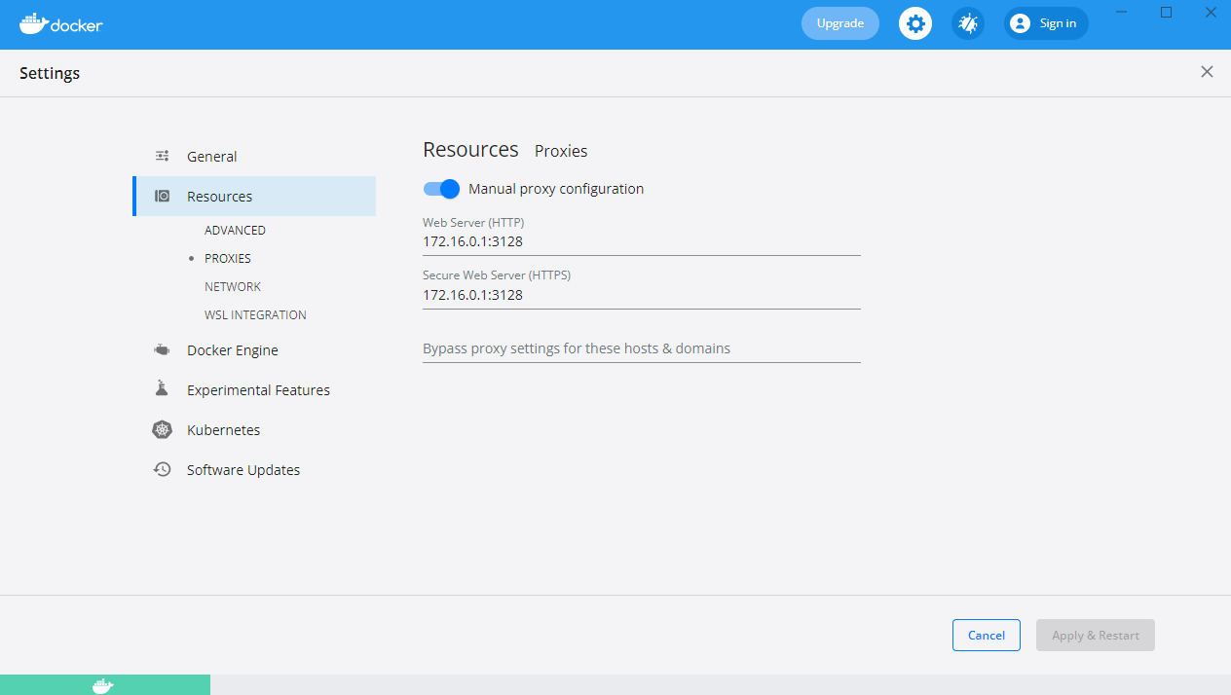Click the Web Server (HTTP) label
Image resolution: width=1231 pixels, height=695 pixels.
tap(473, 223)
